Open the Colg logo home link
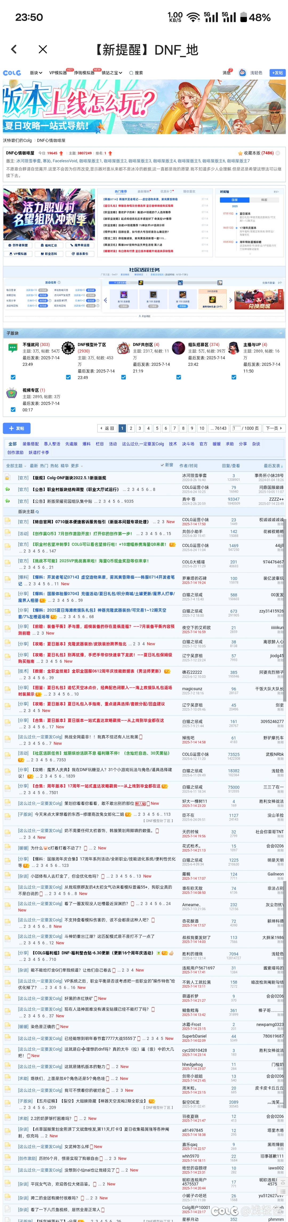288x1222 pixels. pos(12,73)
